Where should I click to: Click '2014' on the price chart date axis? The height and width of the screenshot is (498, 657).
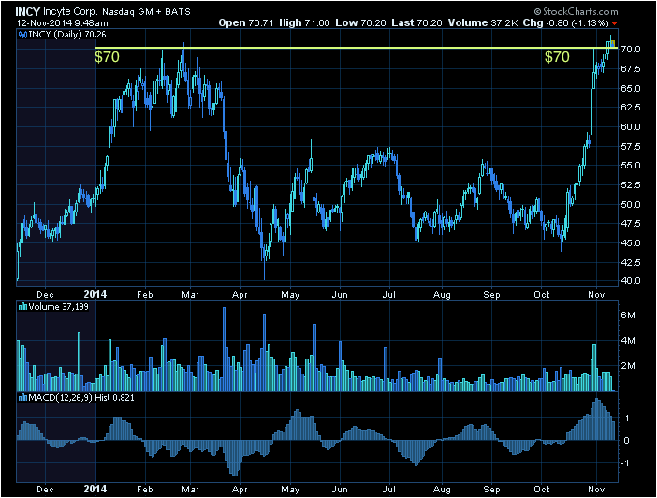[x=95, y=294]
